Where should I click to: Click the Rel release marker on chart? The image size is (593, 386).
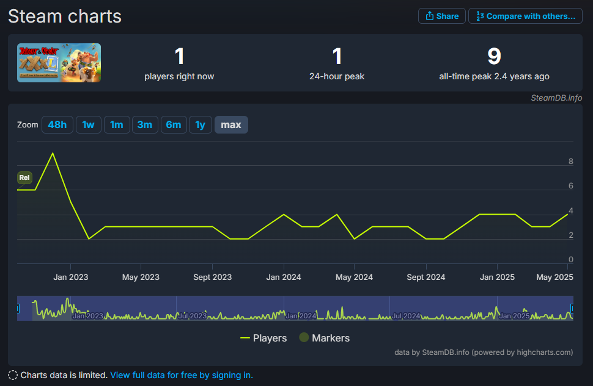click(x=24, y=177)
